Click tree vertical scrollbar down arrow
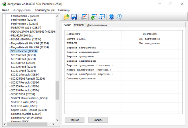 coord(58,120)
